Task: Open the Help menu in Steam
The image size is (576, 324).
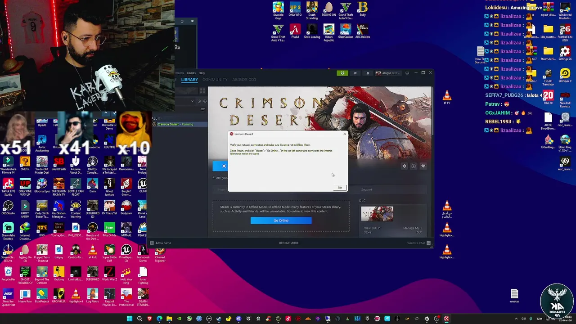Action: [202, 73]
